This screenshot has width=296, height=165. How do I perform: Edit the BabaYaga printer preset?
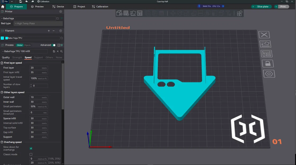click(58, 18)
